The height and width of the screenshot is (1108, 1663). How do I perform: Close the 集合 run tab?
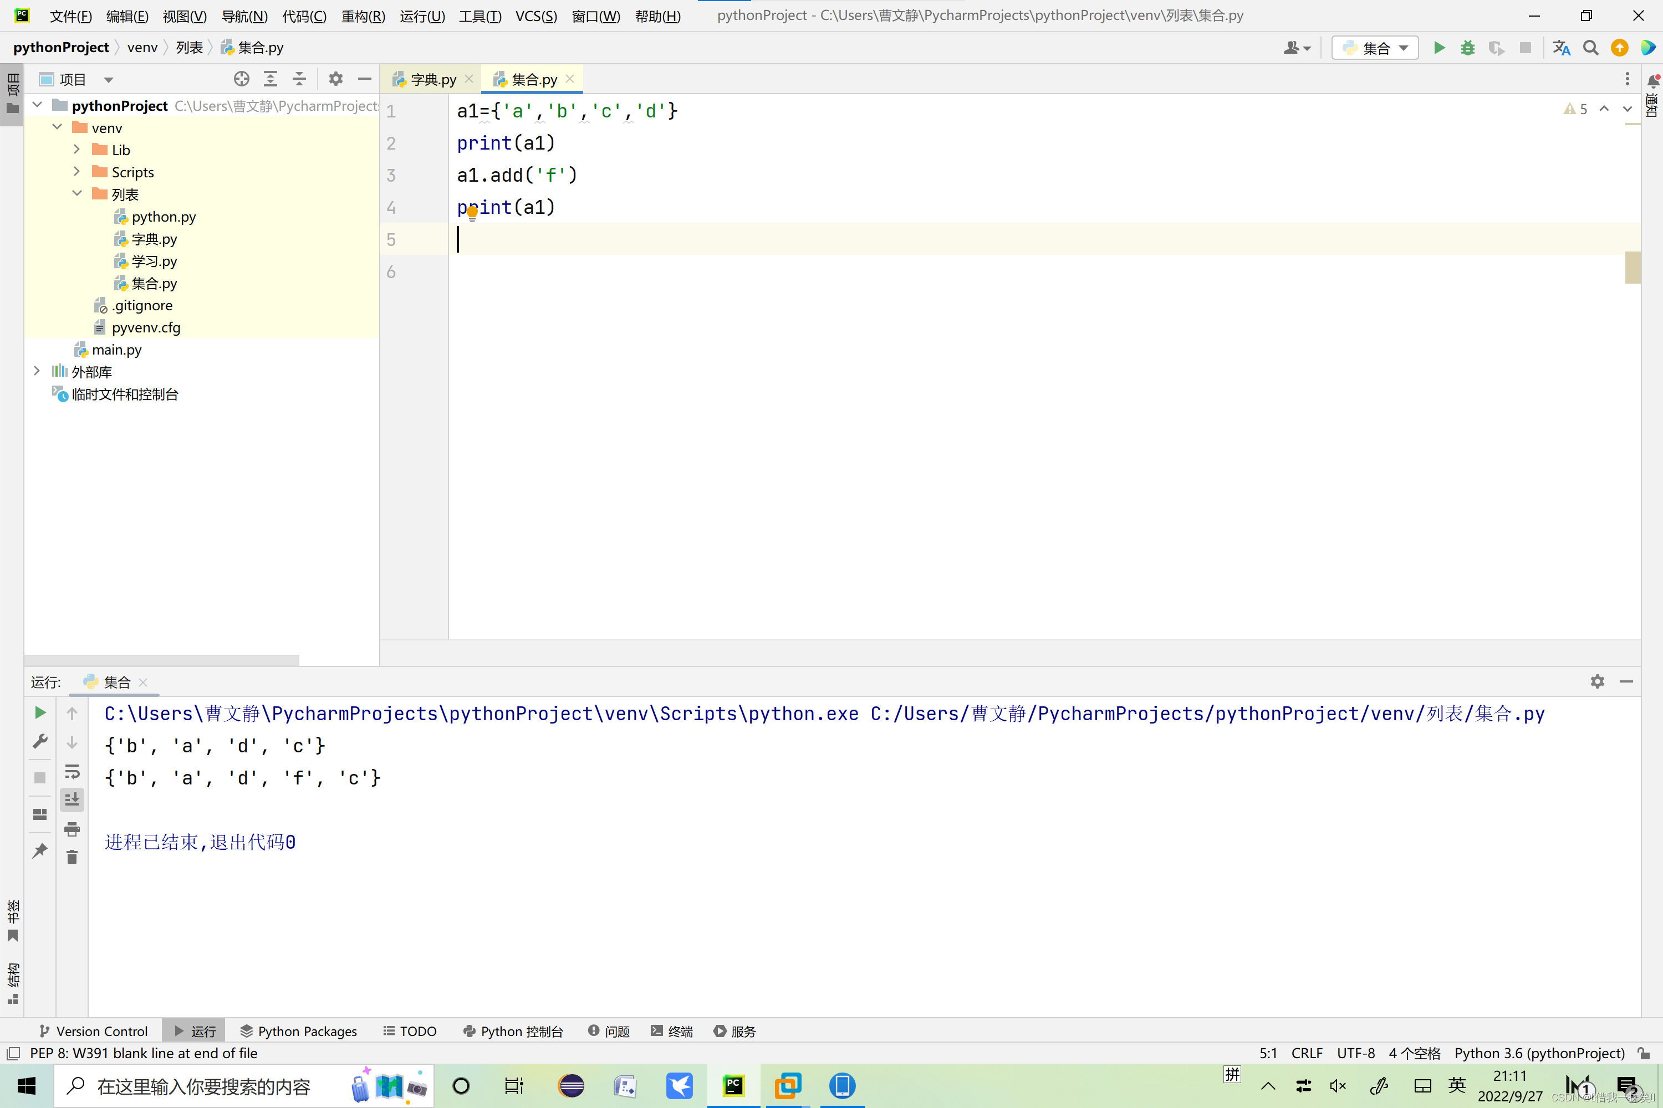[x=144, y=682]
